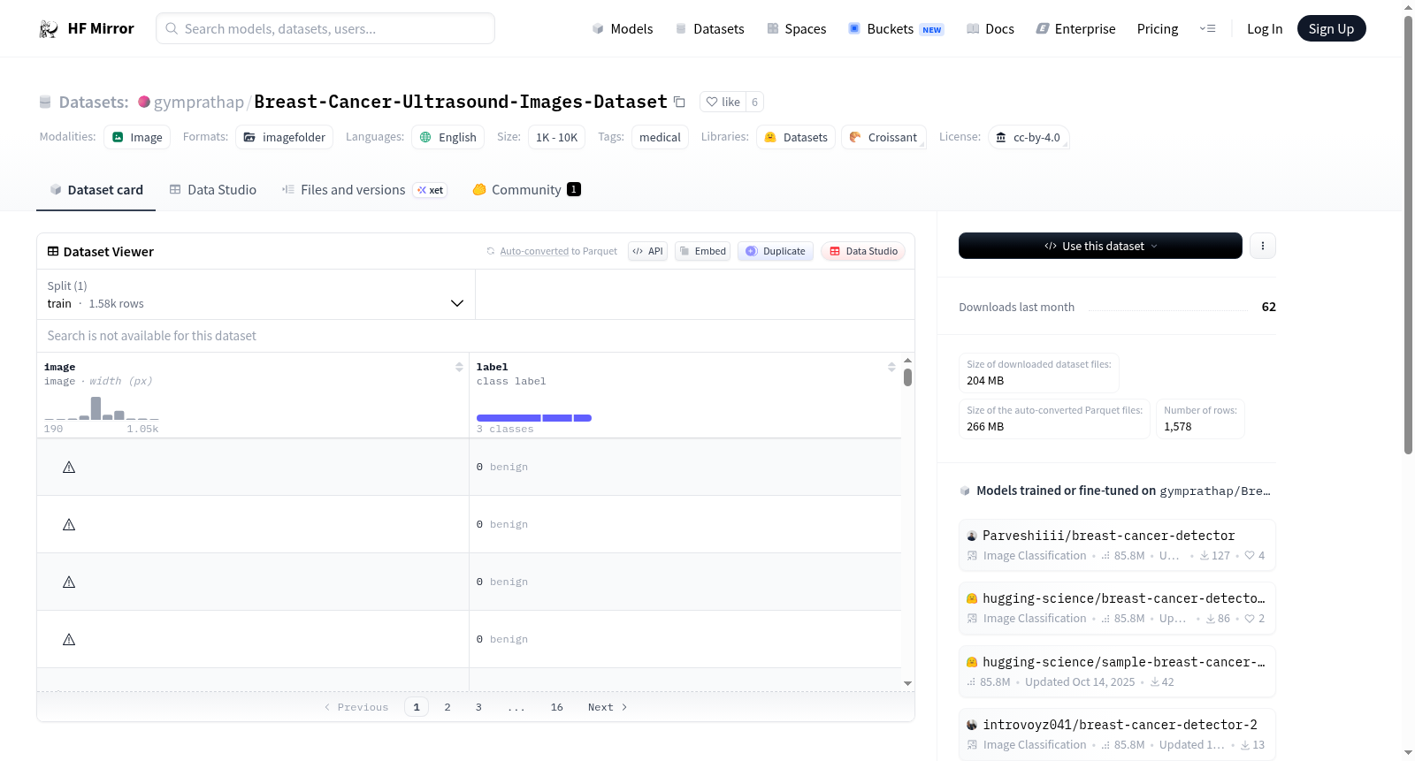1415x761 pixels.
Task: Click the red Data Studio button
Action: coord(863,251)
